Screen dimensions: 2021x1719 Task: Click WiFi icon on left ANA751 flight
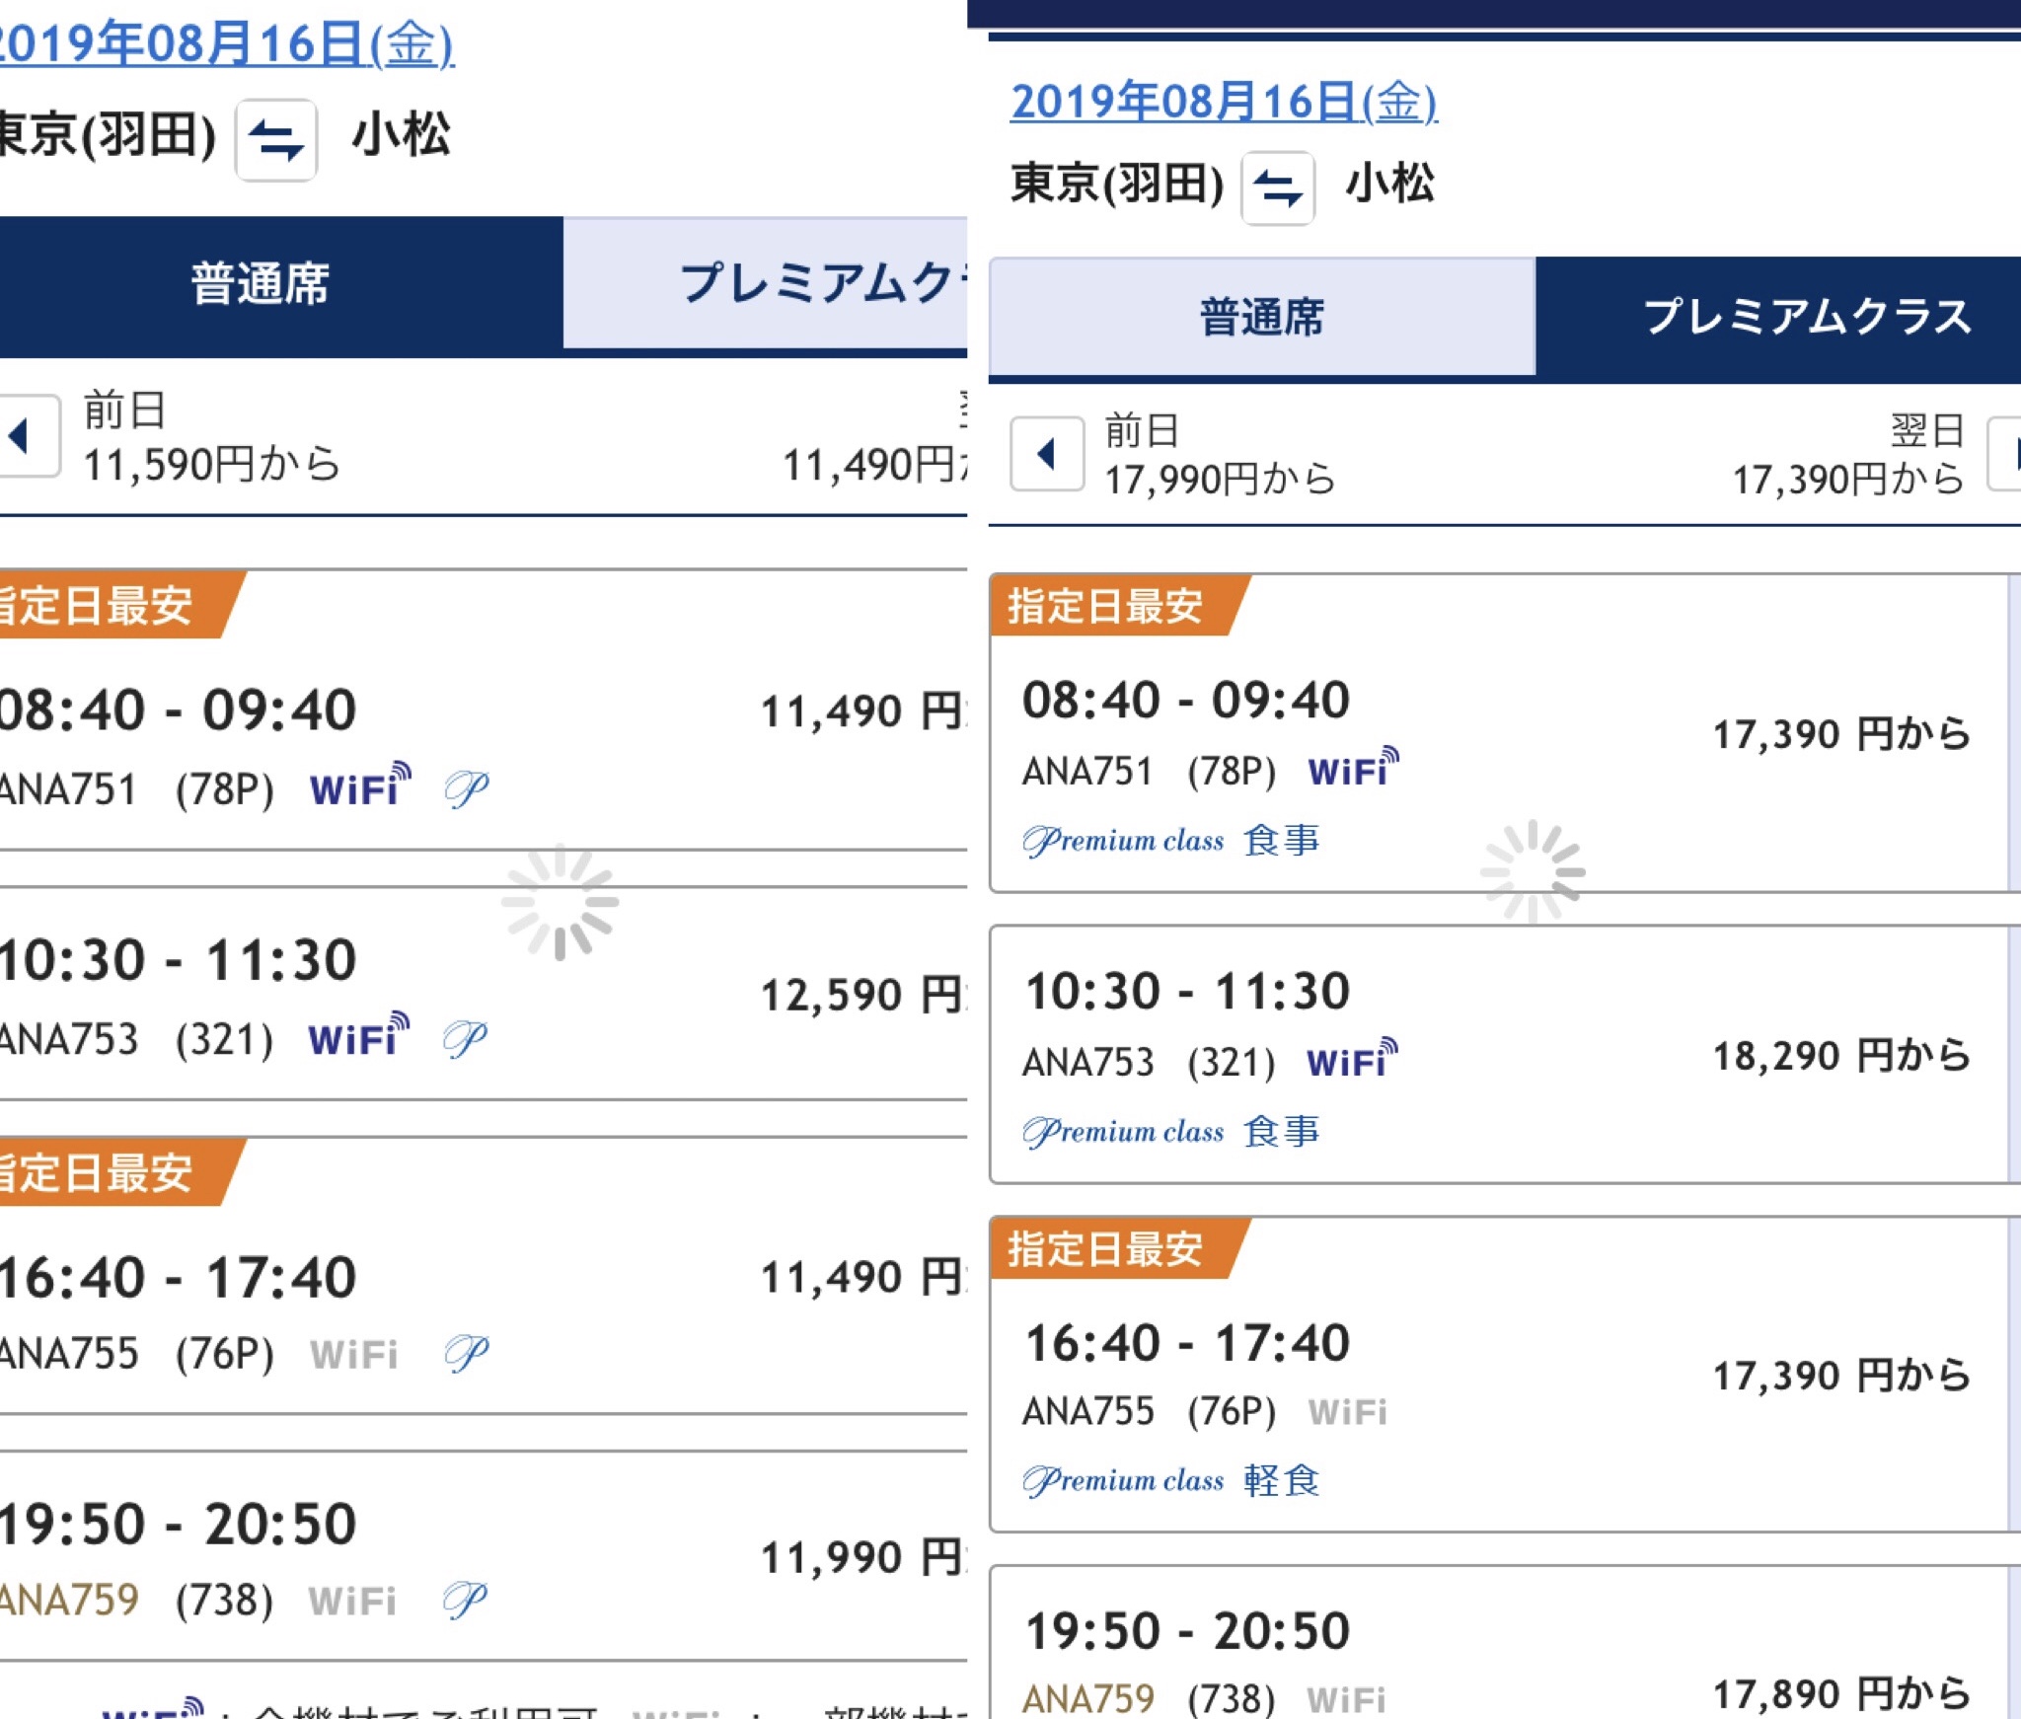(x=360, y=786)
